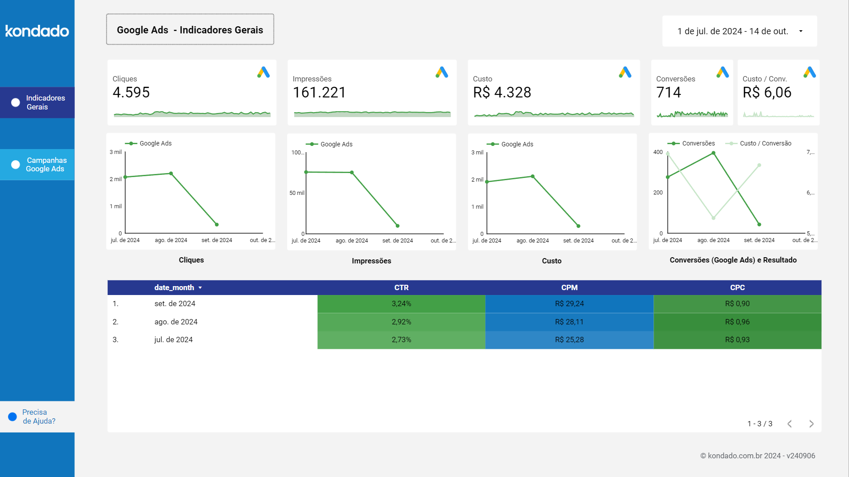Select the Indicadores Gerais navigation item
Viewport: 849px width, 477px height.
(46, 102)
